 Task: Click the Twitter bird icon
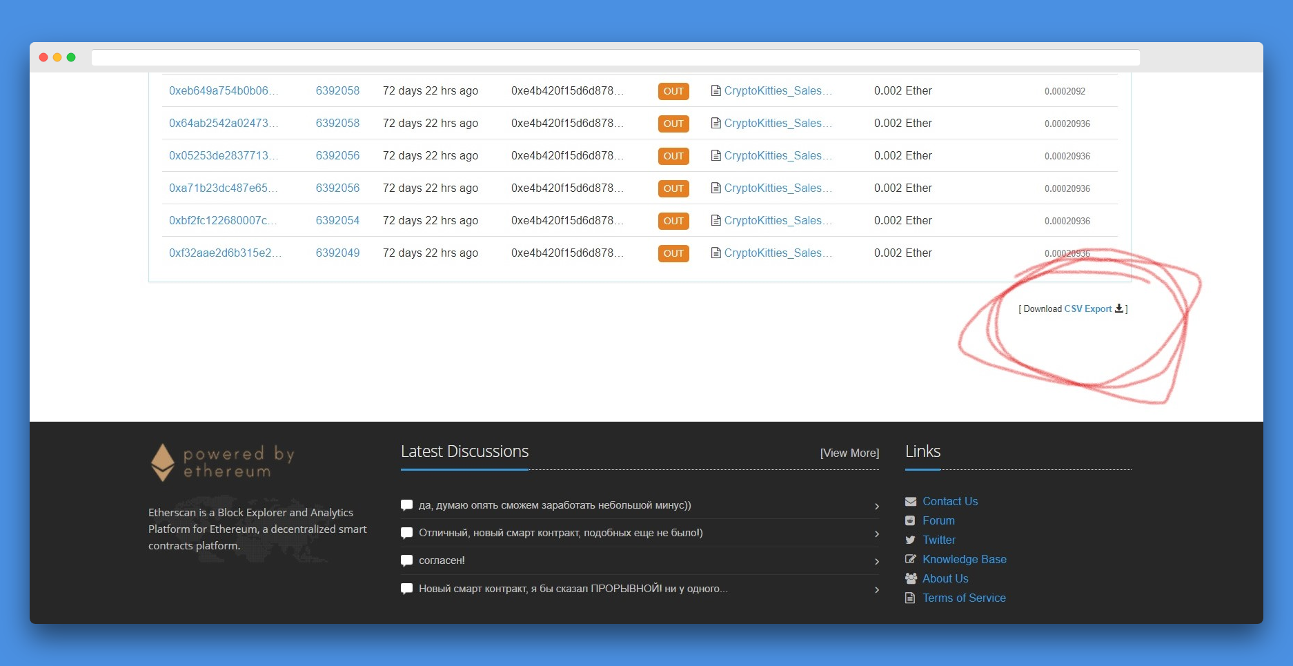click(x=911, y=540)
